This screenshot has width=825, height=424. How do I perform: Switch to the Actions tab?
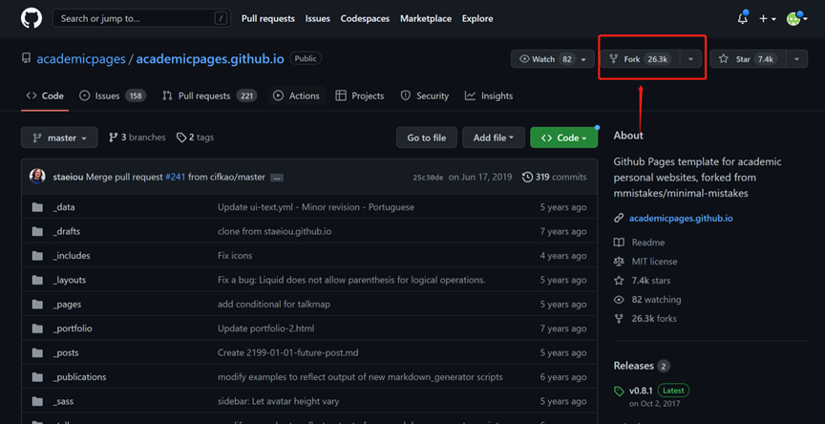[x=297, y=95]
